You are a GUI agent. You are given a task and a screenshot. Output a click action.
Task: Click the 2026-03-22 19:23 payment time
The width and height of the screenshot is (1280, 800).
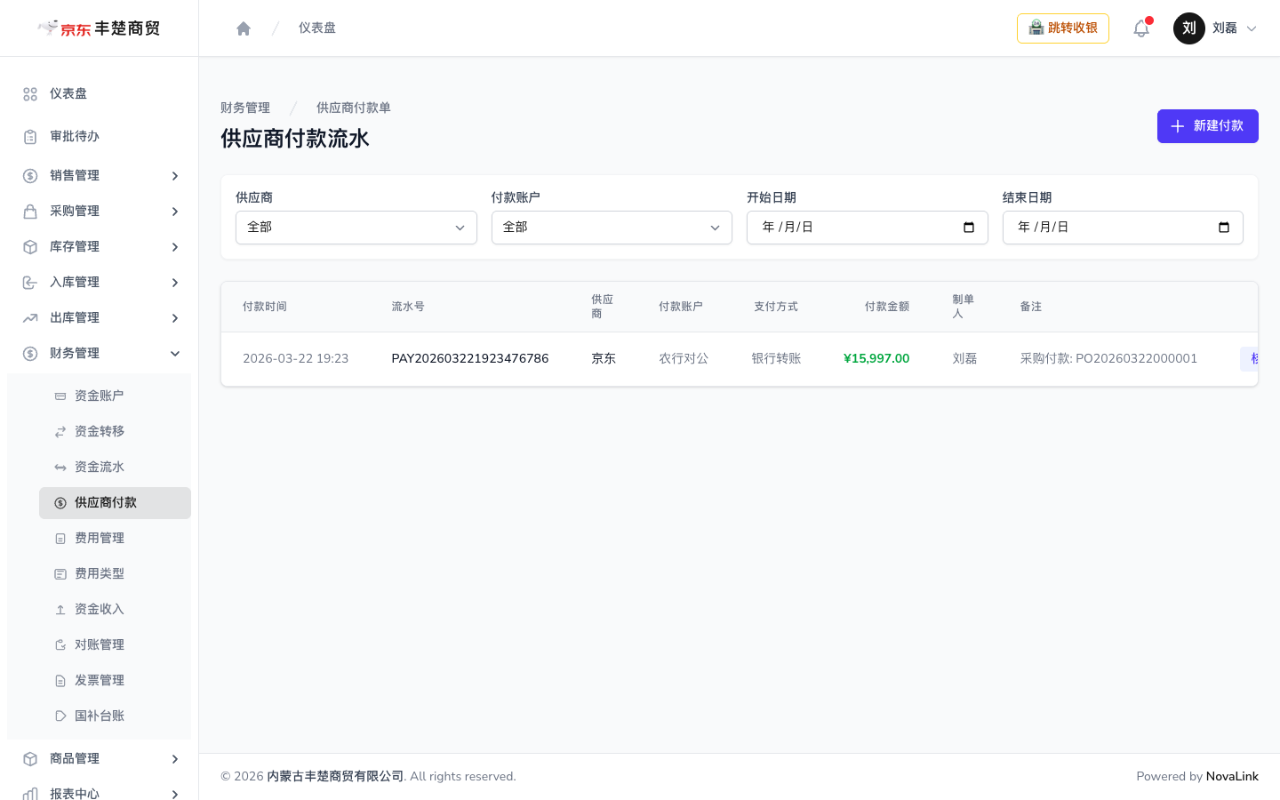pyautogui.click(x=296, y=358)
